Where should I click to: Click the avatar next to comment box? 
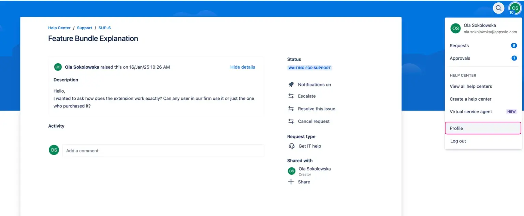coord(54,150)
